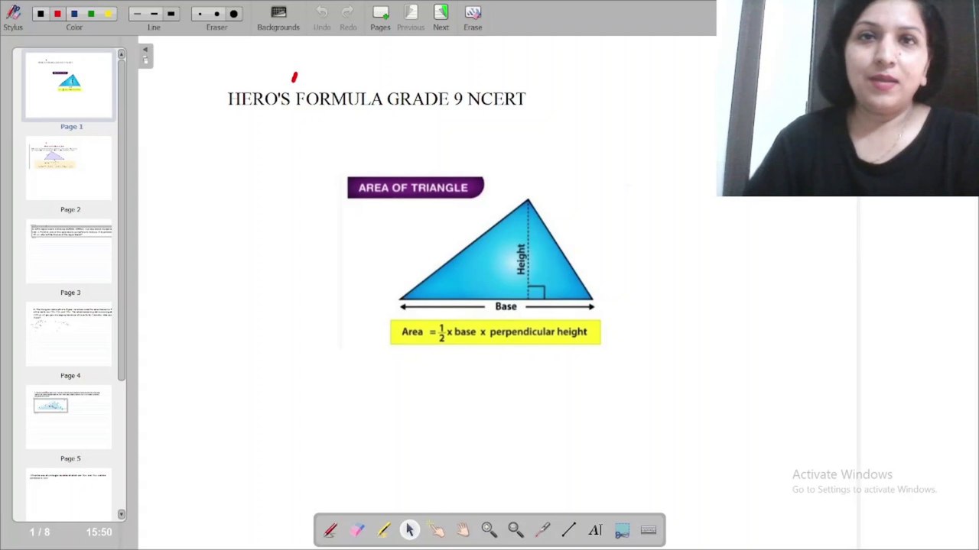This screenshot has width=979, height=550.
Task: Choose the red color swatch
Action: (57, 14)
